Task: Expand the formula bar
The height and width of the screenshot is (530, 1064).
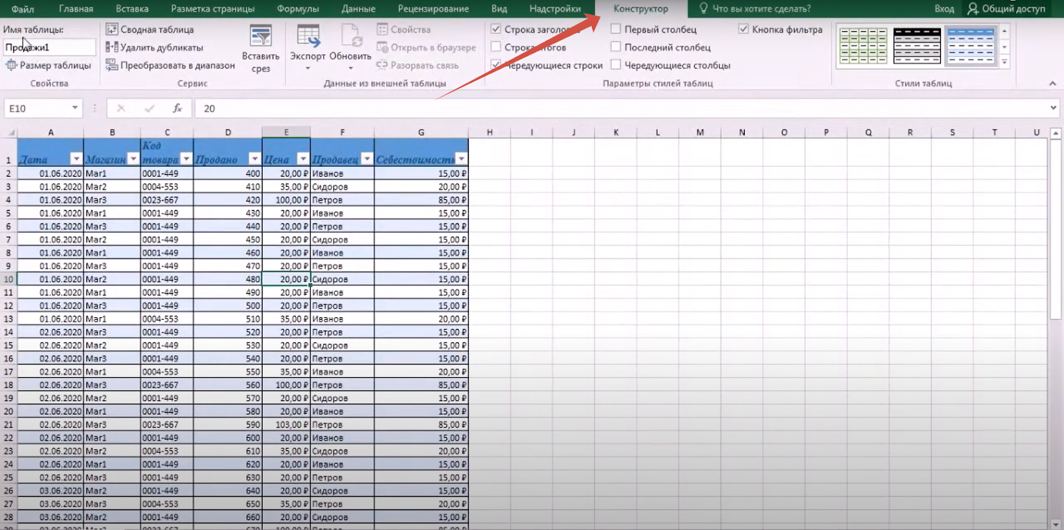Action: (x=1053, y=108)
